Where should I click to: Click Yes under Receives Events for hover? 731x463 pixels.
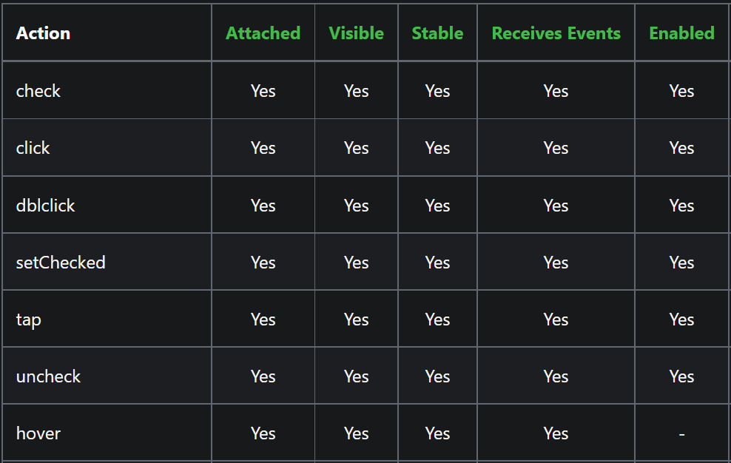[556, 433]
